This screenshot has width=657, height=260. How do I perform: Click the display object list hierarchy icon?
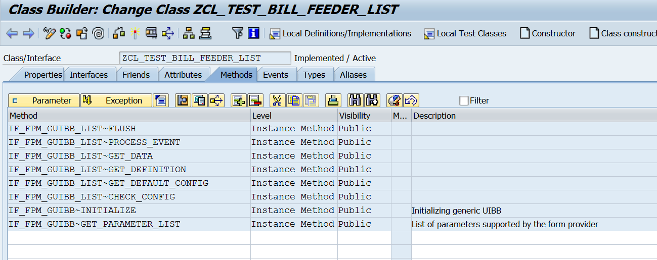click(x=189, y=33)
